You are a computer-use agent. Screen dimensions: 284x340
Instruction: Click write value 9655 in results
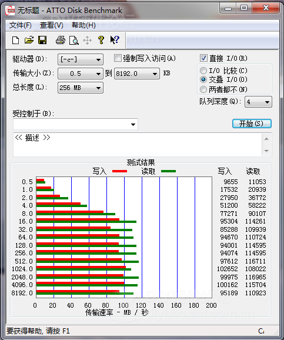230,182
